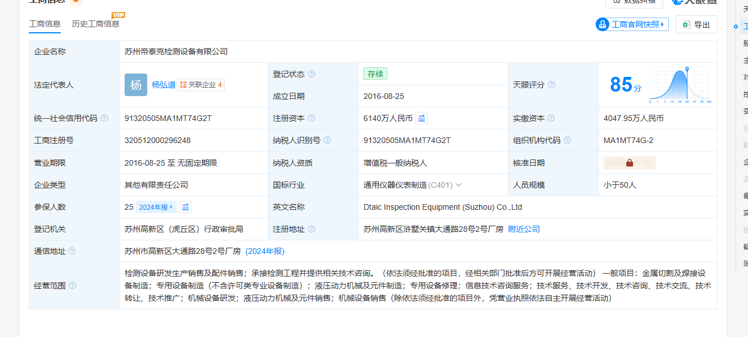This screenshot has width=748, height=337.
Task: Click the help icon beside 纳税人识别号
Action: 327,140
